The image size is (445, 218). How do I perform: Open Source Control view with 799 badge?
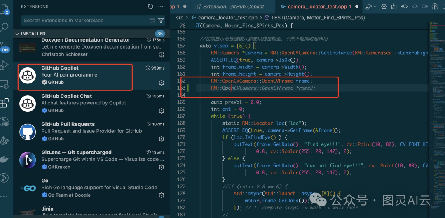[5, 47]
